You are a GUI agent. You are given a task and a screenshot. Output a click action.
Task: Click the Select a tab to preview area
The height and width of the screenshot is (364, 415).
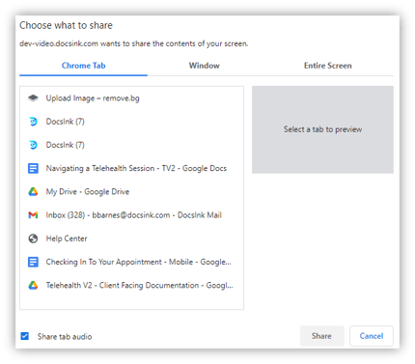tap(322, 129)
